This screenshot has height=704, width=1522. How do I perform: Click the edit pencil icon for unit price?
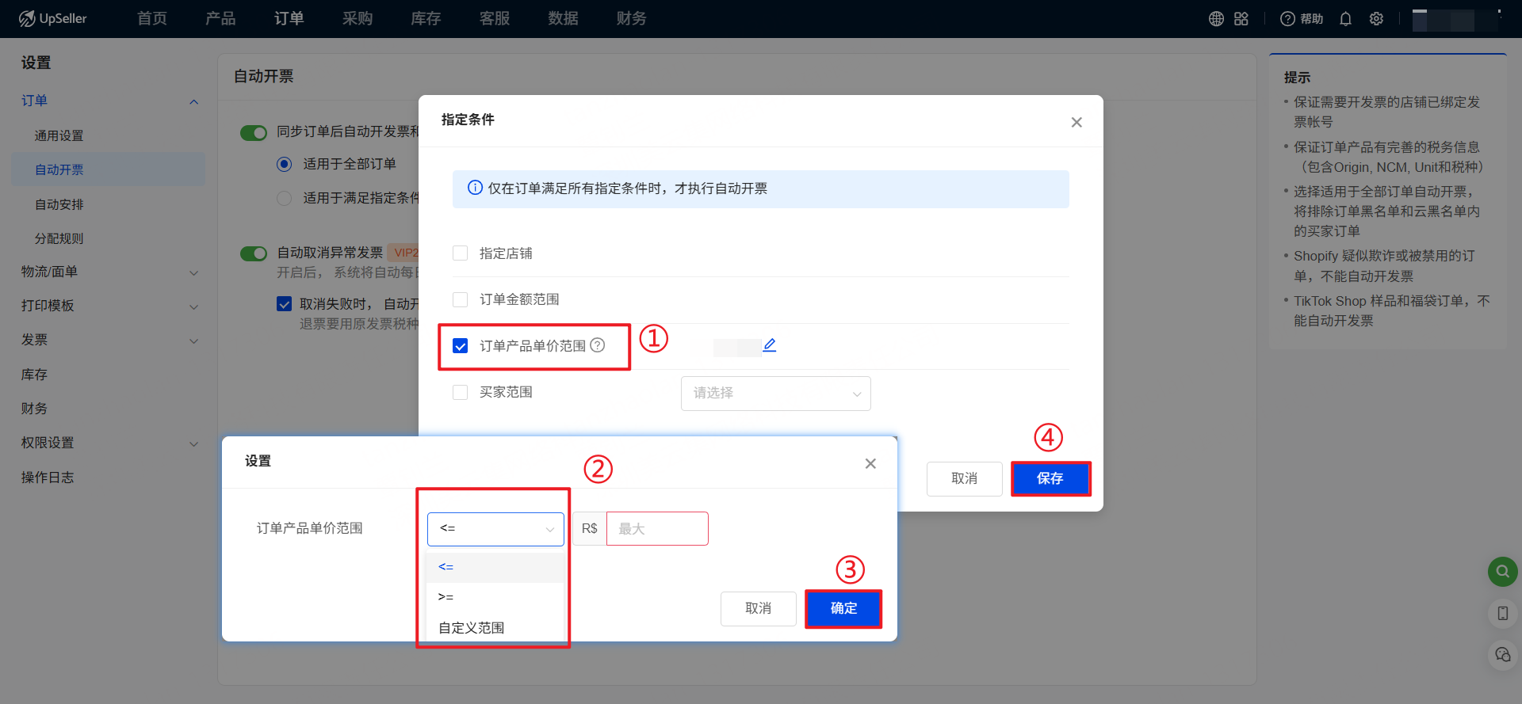769,345
